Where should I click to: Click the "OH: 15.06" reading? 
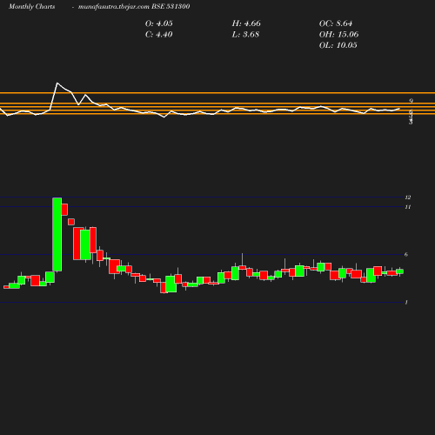338,35
